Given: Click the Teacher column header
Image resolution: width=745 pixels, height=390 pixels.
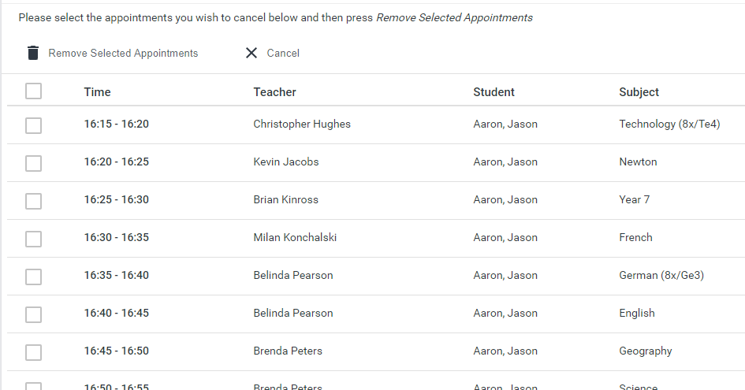Looking at the screenshot, I should pyautogui.click(x=274, y=92).
